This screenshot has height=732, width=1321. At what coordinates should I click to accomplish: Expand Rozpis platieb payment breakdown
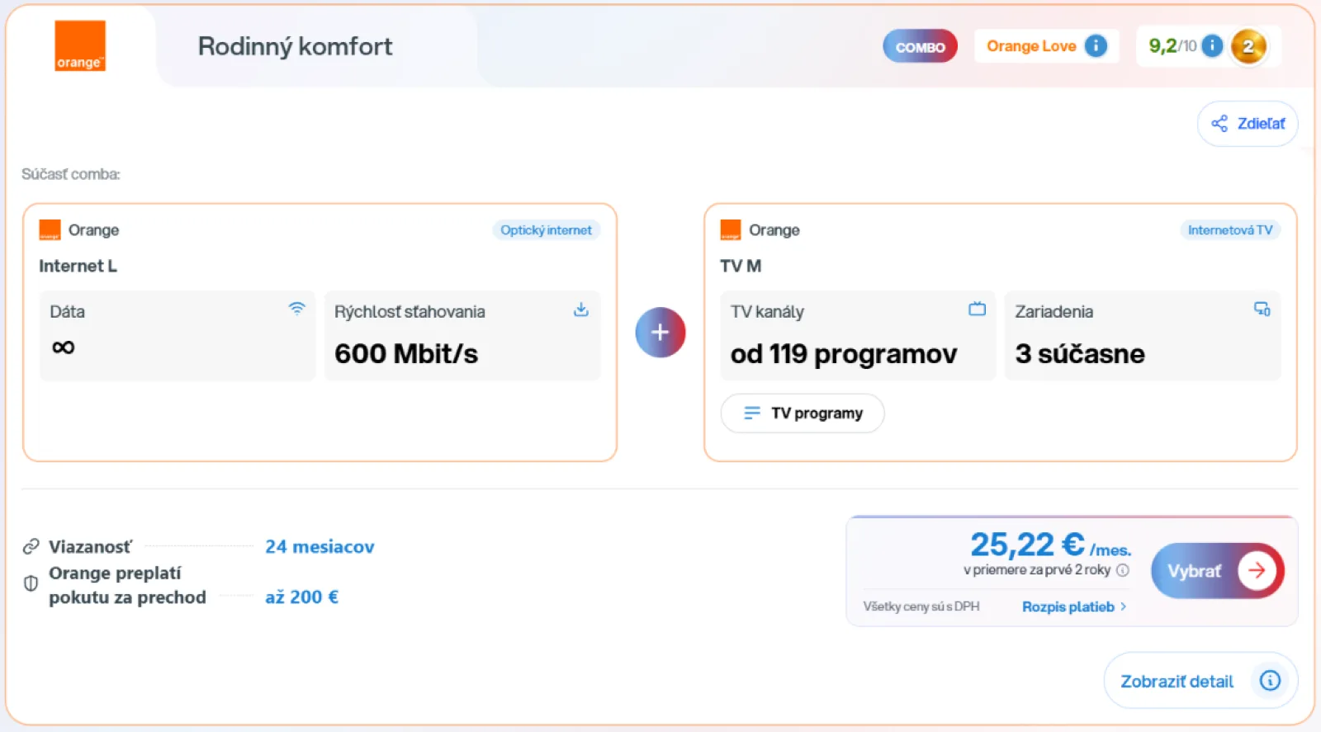[x=1074, y=607]
